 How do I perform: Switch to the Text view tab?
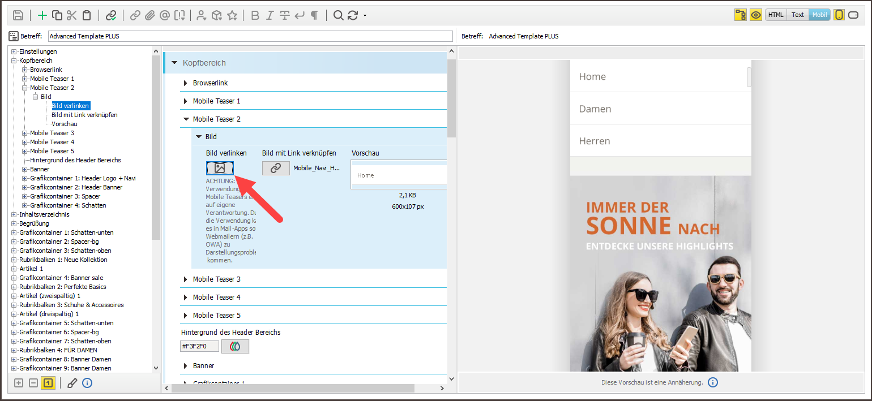click(797, 15)
